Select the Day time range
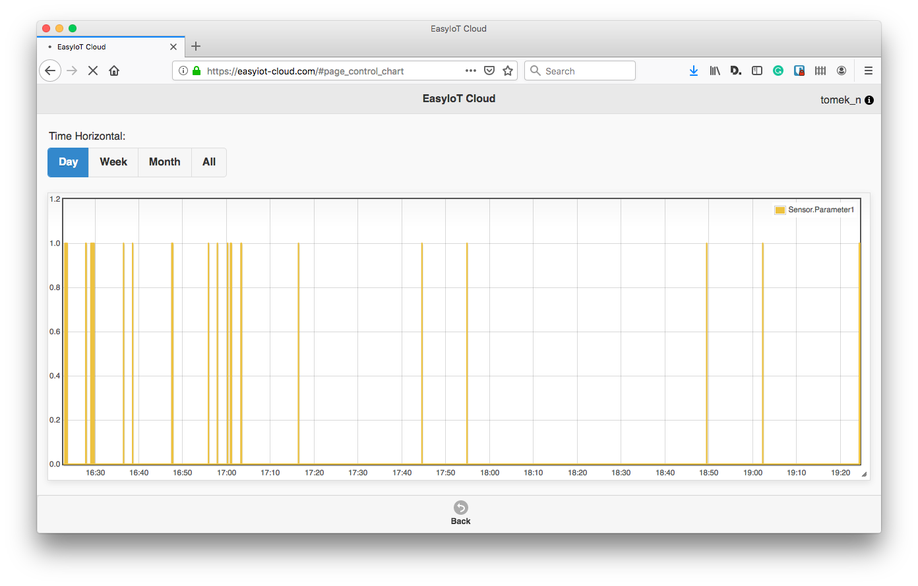 69,162
